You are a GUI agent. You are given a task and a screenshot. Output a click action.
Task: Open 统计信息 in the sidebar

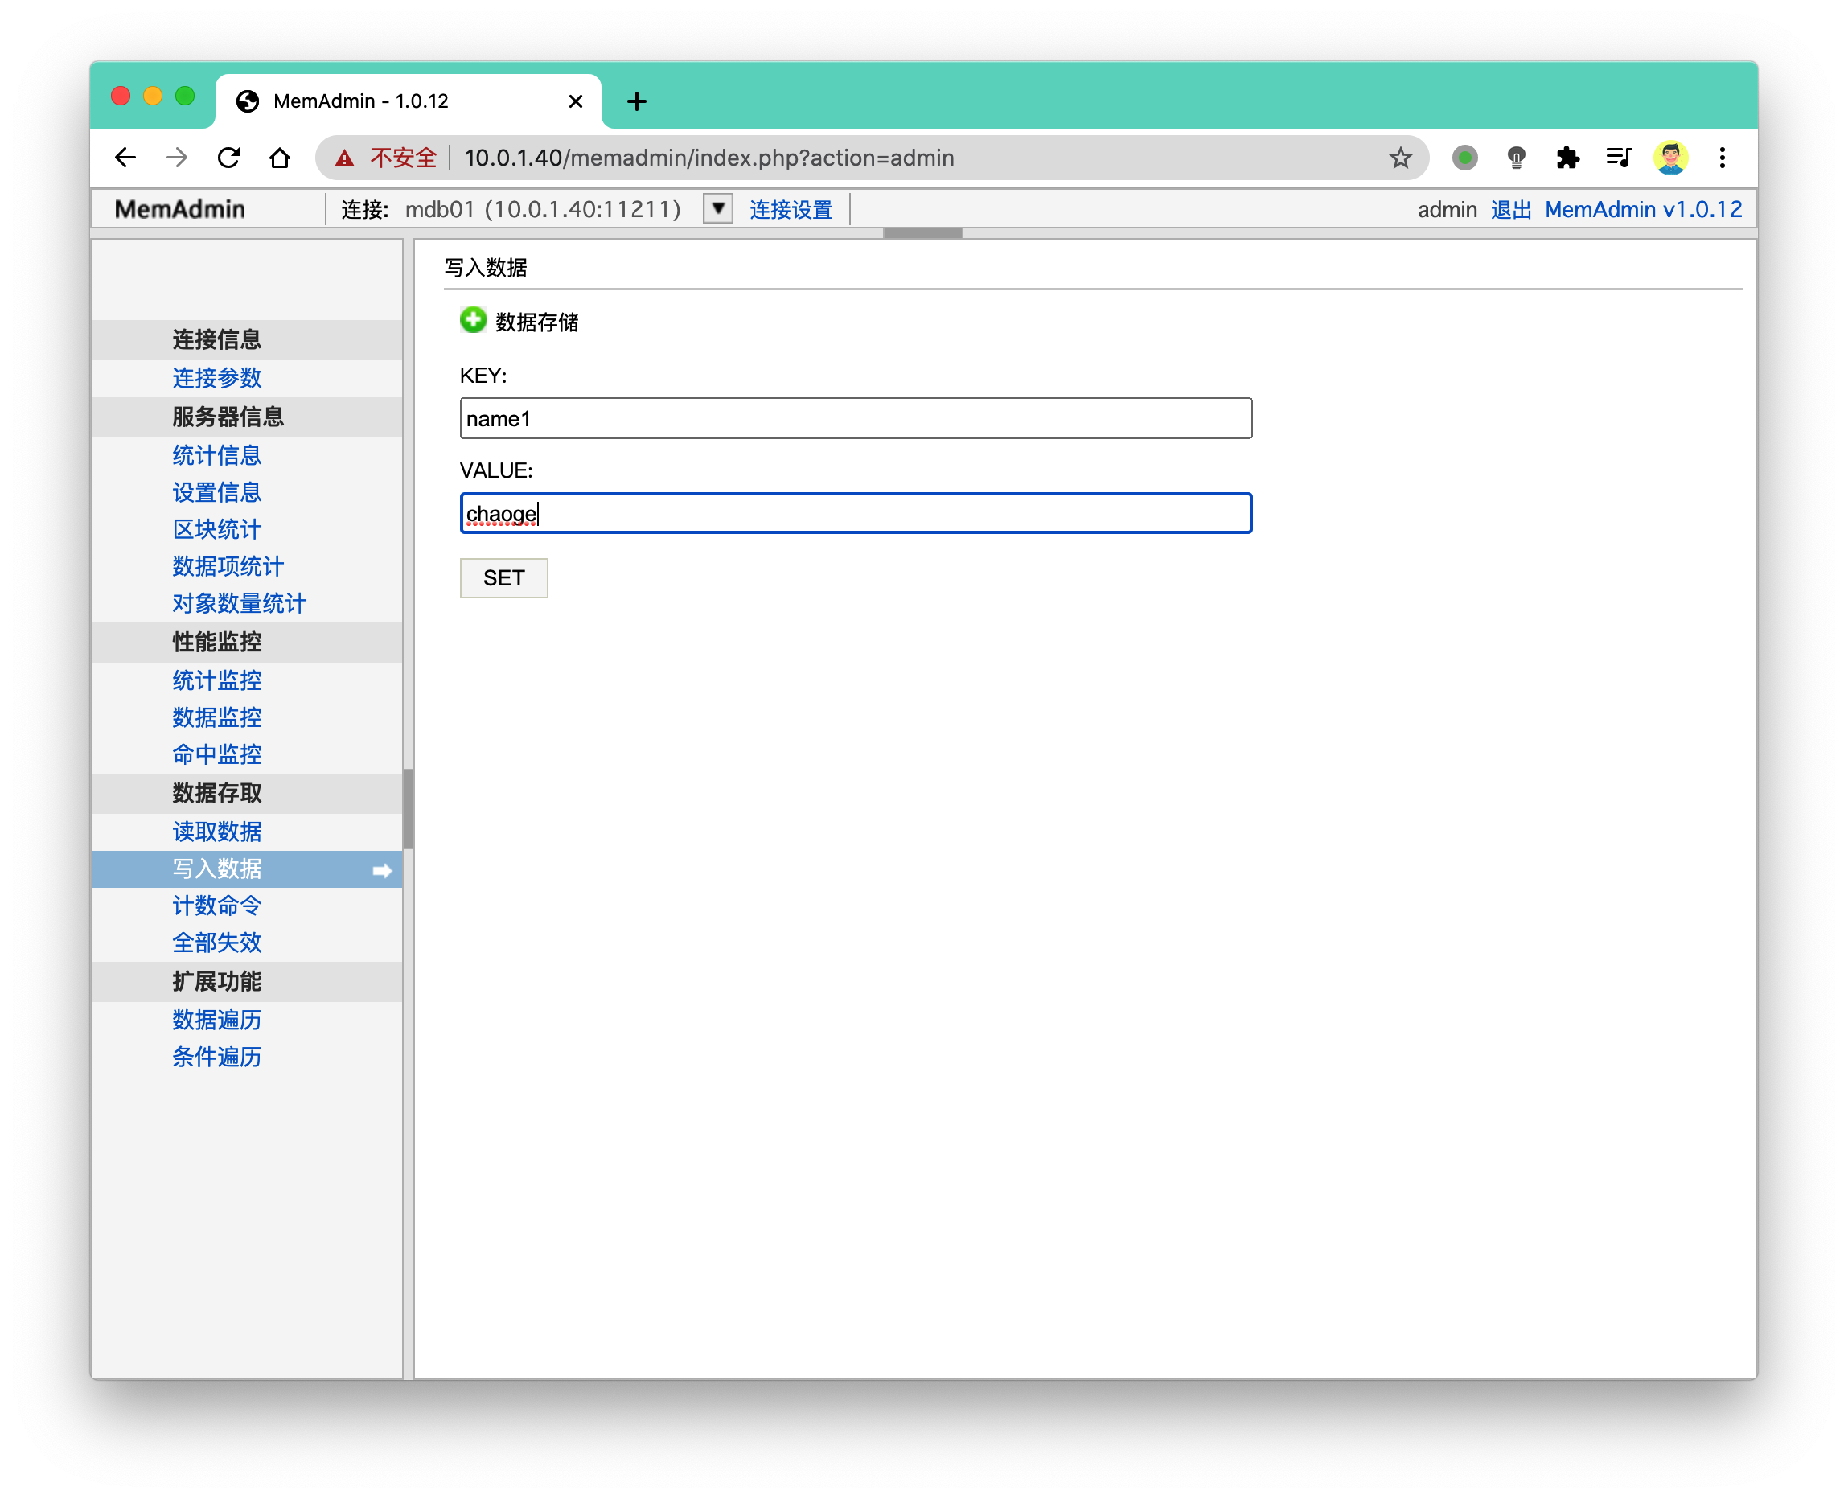tap(217, 455)
